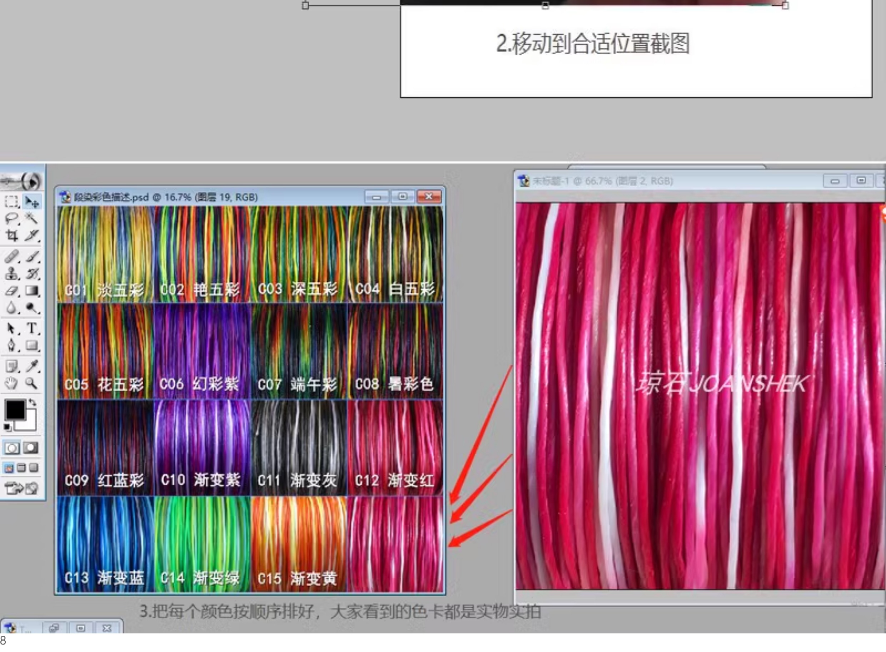Switch to Quick Mask mode
Image resolution: width=886 pixels, height=652 pixels.
pos(31,448)
